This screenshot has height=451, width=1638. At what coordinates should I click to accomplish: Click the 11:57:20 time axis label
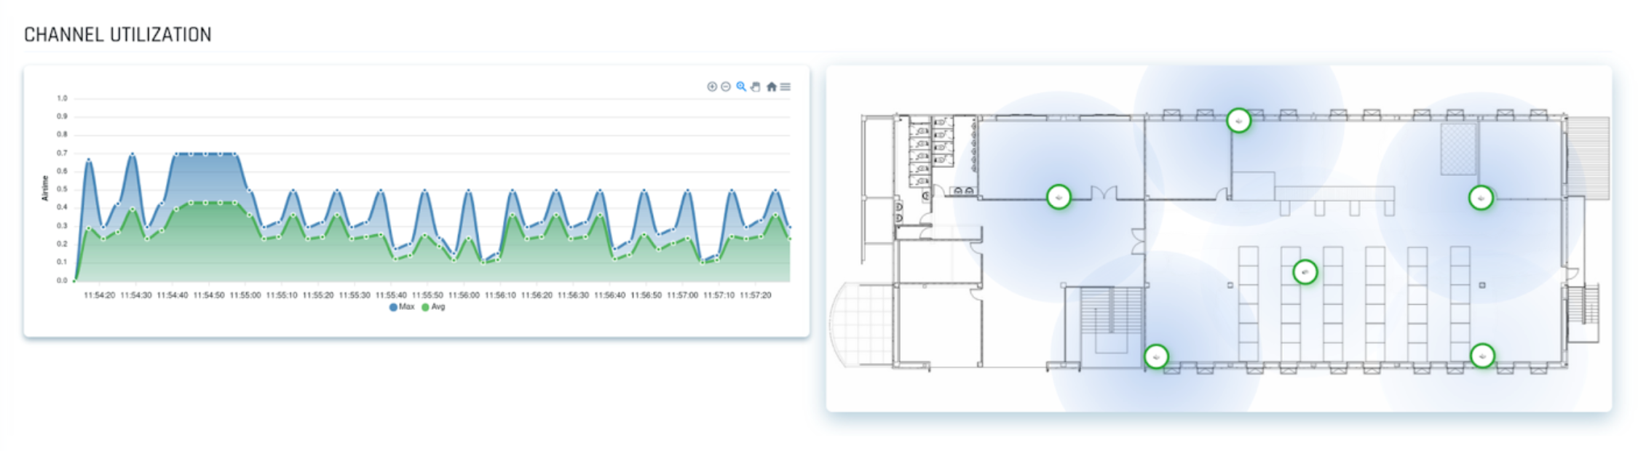click(756, 295)
